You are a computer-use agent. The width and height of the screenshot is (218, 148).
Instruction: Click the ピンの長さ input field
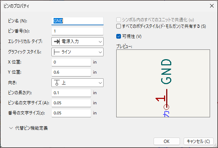[x=71, y=93]
